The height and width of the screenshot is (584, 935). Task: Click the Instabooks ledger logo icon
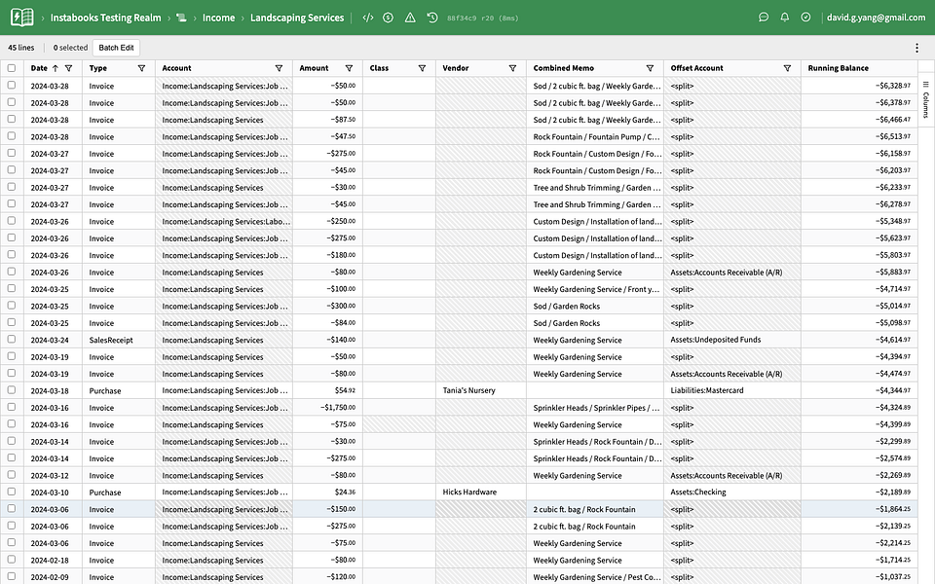tap(22, 18)
